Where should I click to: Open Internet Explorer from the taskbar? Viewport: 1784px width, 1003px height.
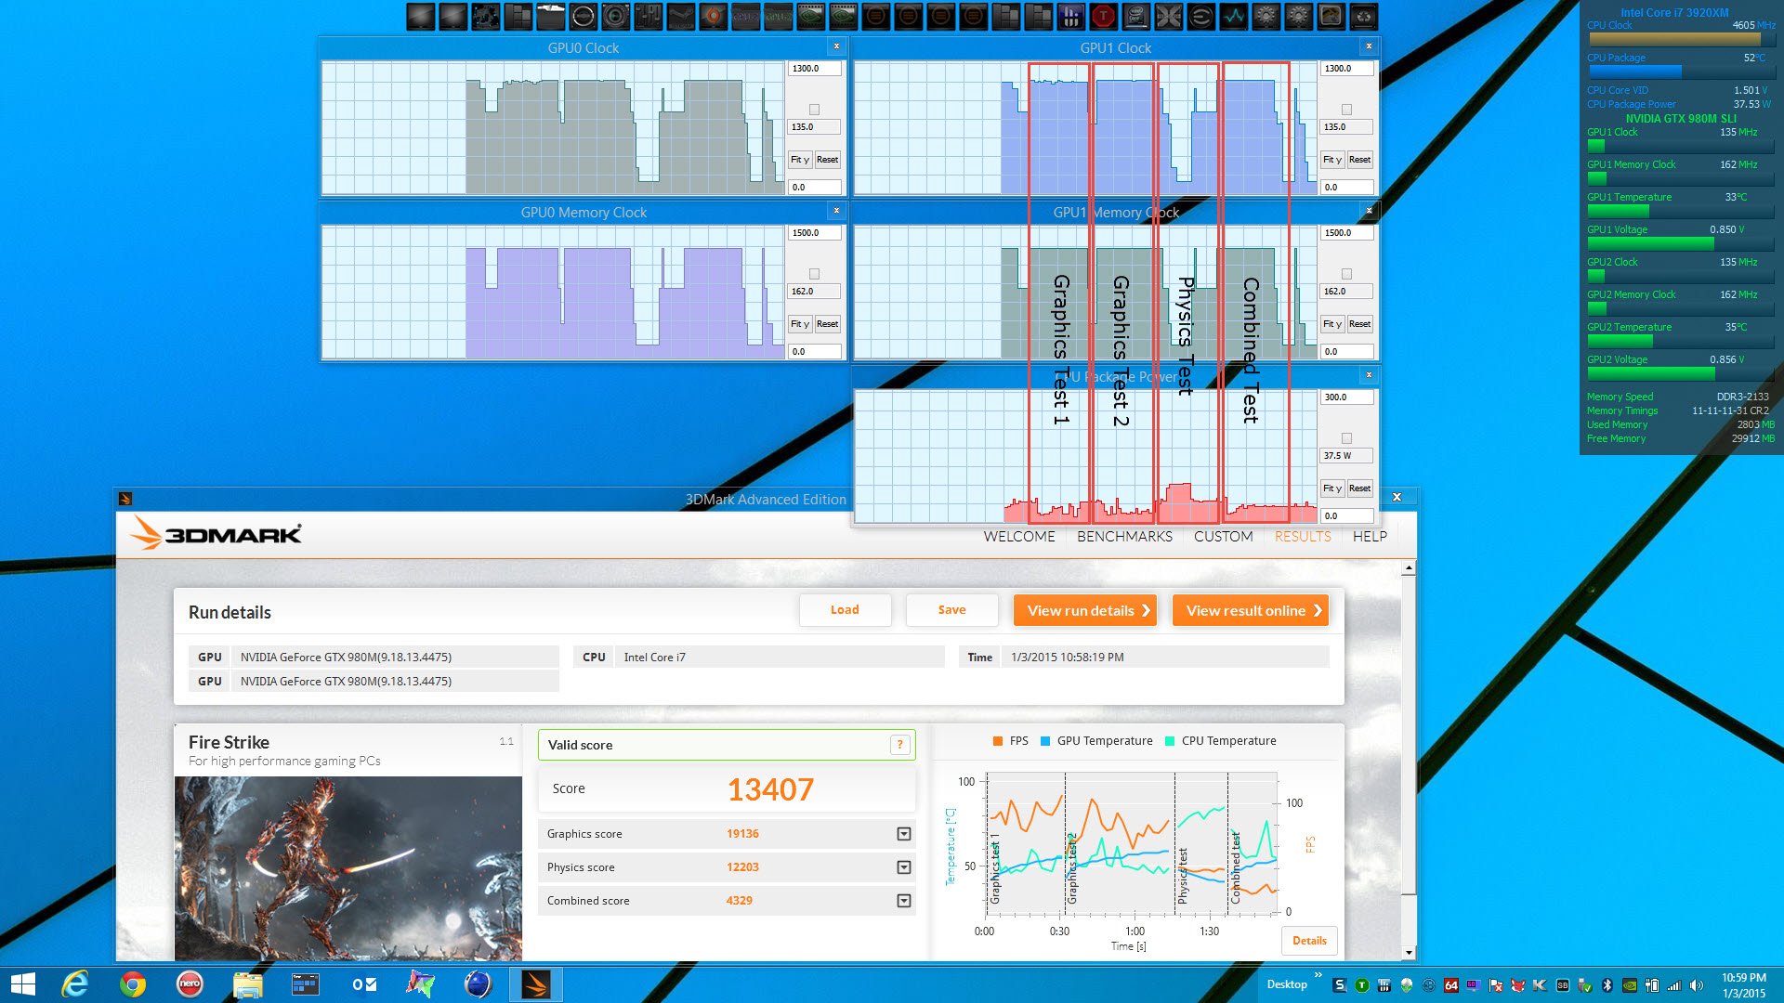pos(75,984)
